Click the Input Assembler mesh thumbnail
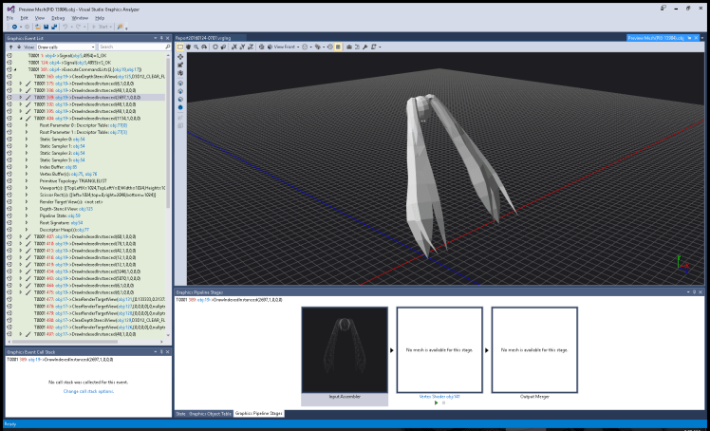 [x=345, y=349]
